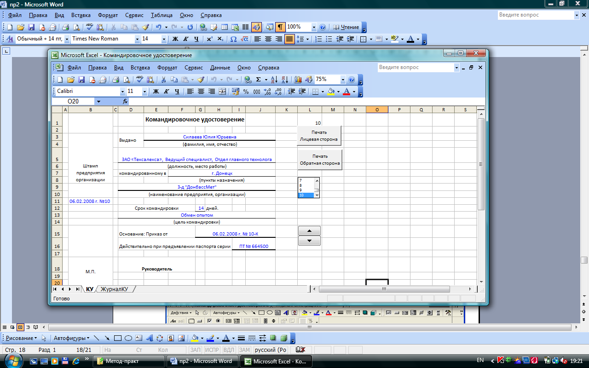Open Excel font size 11 dropdown
This screenshot has height=368, width=589.
[144, 92]
